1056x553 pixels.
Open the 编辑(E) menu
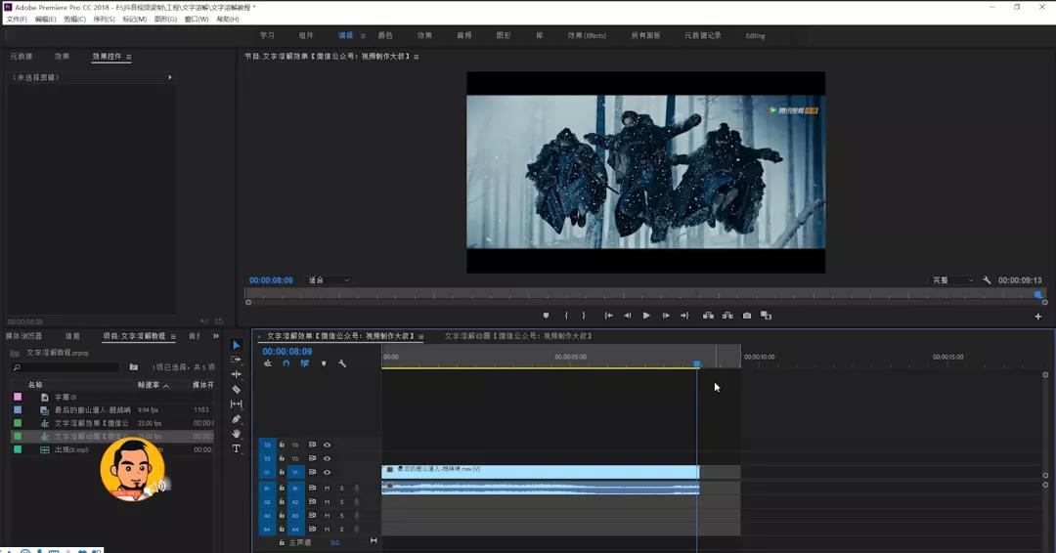click(x=45, y=20)
